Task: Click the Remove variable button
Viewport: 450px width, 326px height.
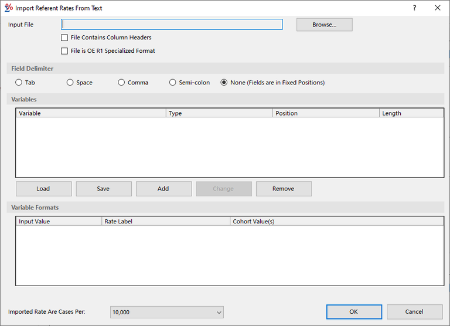Action: (x=284, y=189)
